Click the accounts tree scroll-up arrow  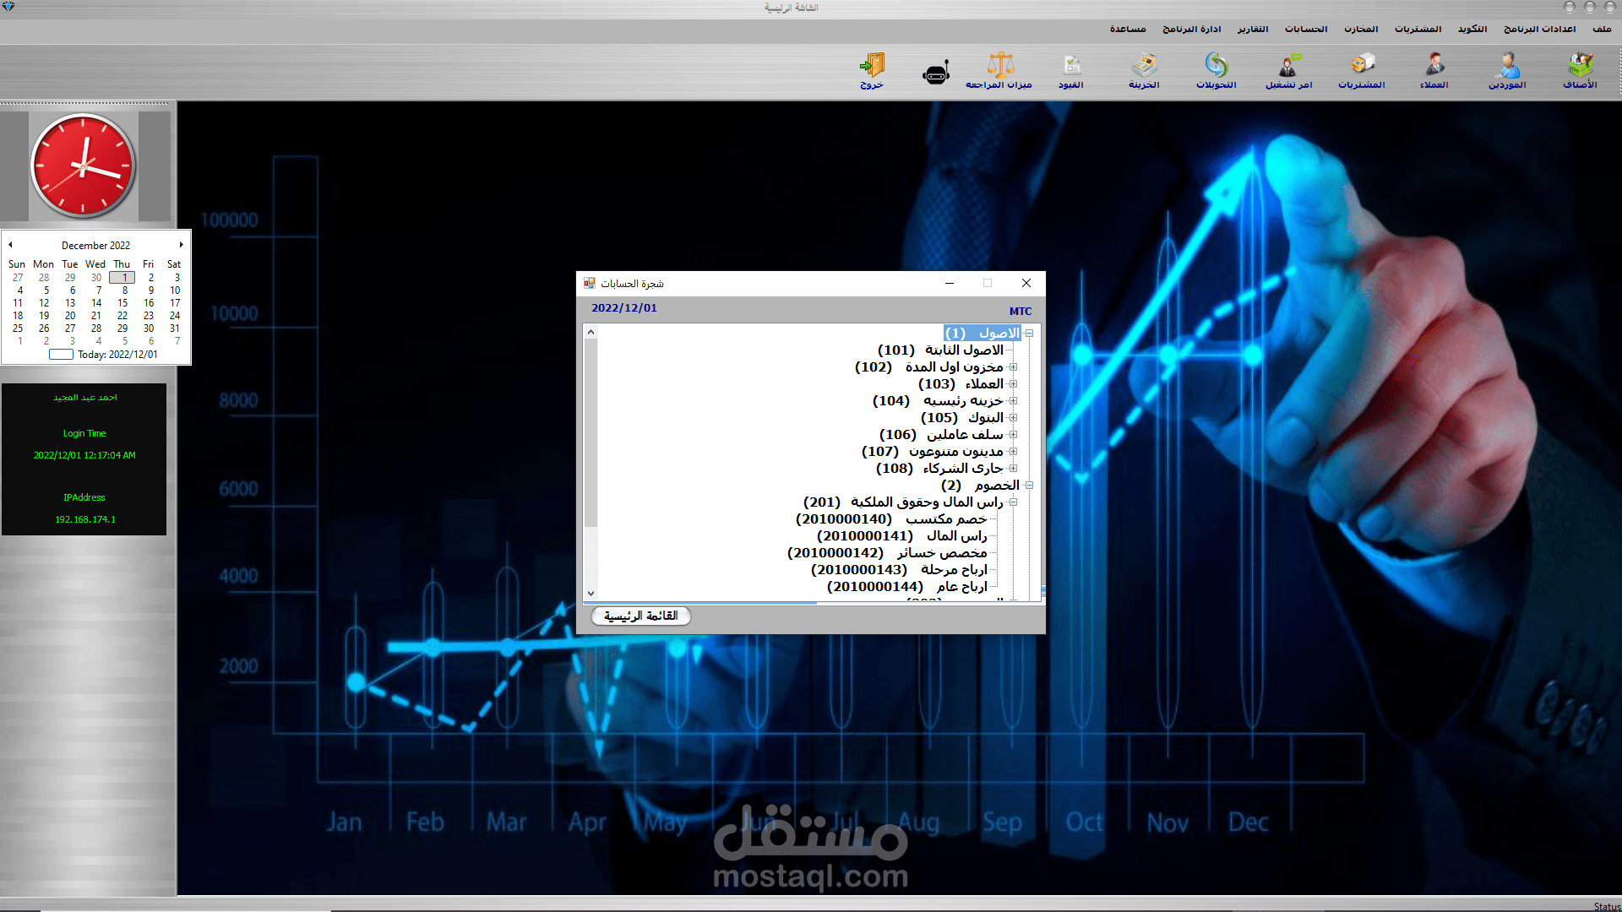tap(591, 332)
